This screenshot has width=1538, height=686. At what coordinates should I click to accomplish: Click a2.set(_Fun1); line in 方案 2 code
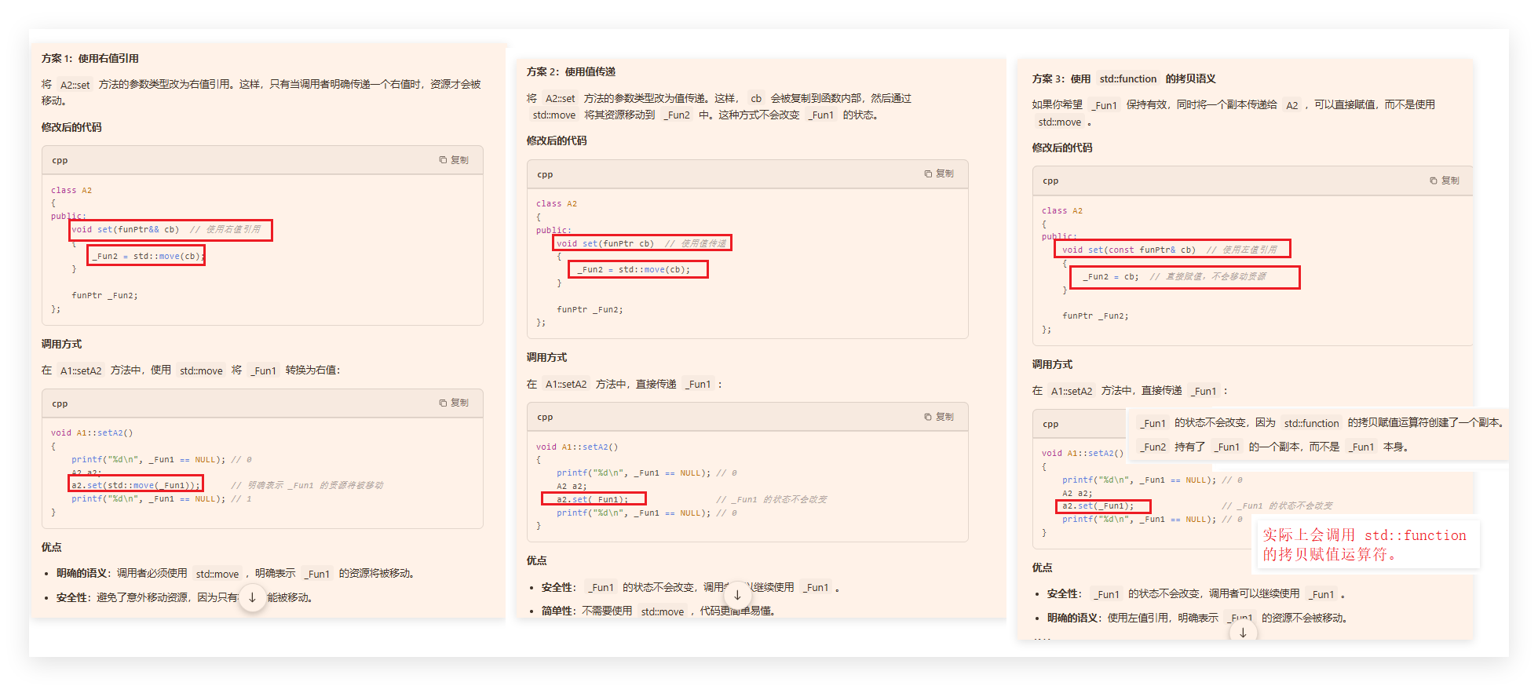pos(594,499)
